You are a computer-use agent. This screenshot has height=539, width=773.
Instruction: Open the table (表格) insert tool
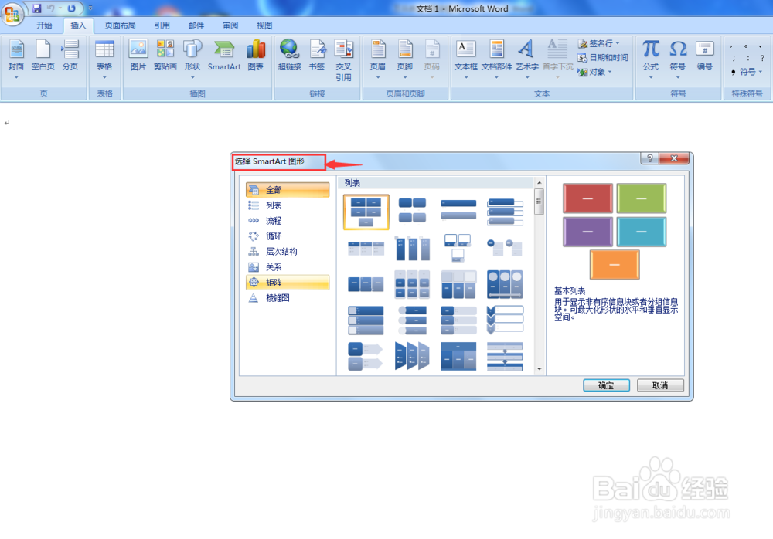(x=104, y=59)
